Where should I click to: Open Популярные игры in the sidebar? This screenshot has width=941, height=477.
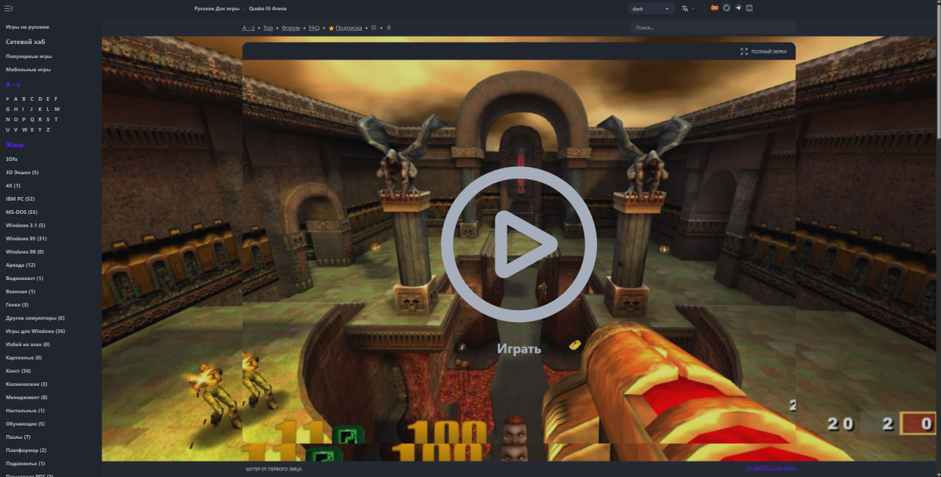coord(29,56)
